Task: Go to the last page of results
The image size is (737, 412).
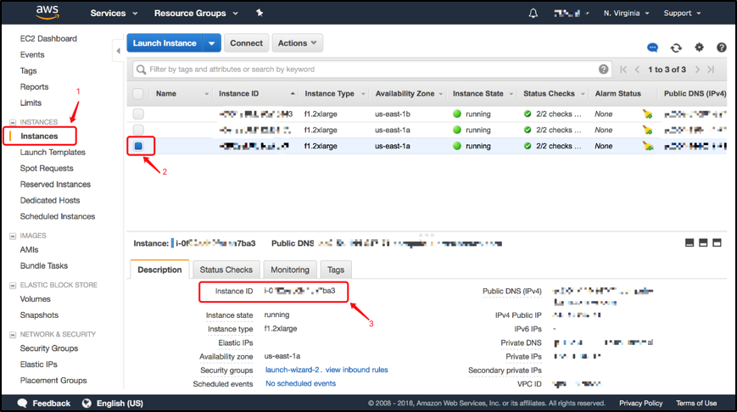Action: [x=712, y=70]
